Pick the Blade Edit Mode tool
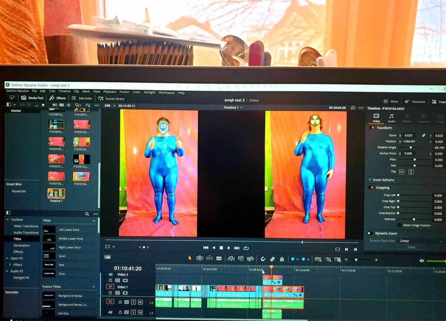This screenshot has width=446, height=321. [x=219, y=258]
